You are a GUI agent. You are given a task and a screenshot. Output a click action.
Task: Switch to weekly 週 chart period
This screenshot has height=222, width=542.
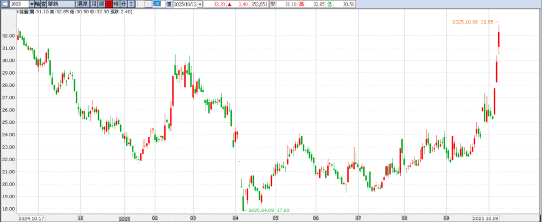101,4
